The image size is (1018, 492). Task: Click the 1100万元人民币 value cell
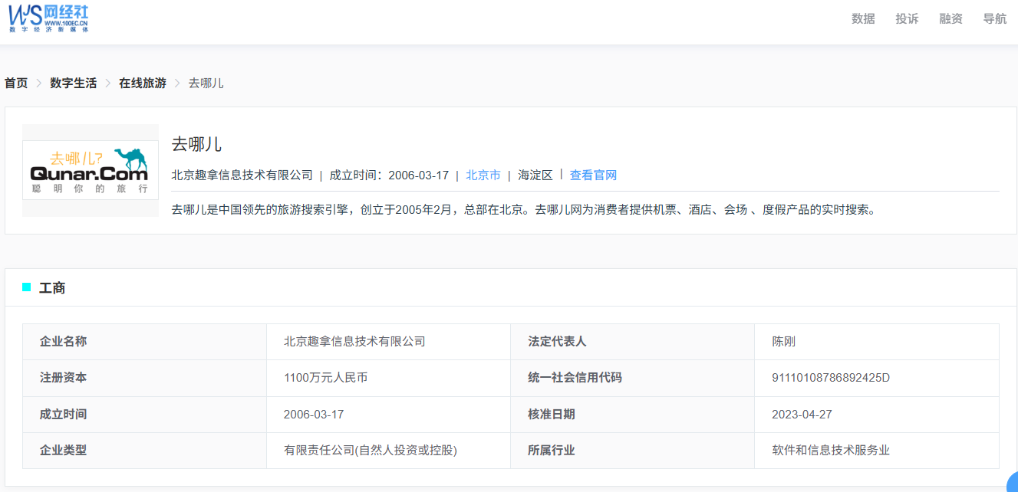click(388, 378)
